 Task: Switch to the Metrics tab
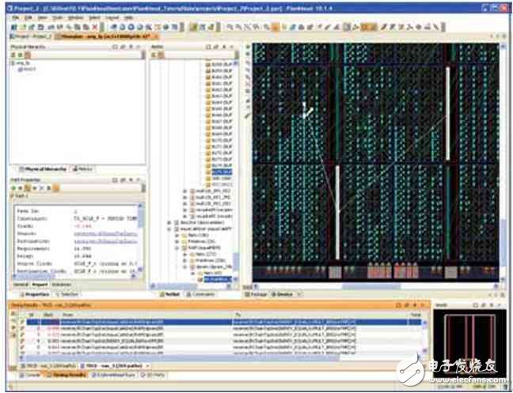(x=83, y=169)
